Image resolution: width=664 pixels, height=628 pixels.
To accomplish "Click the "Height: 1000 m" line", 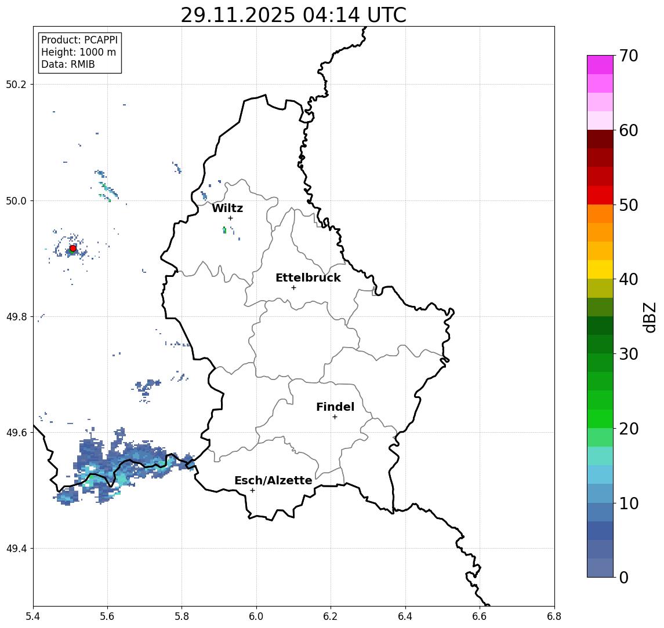I will click(78, 52).
